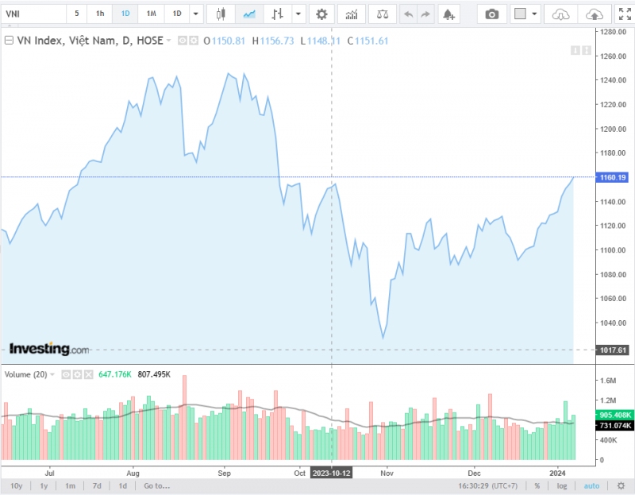Image resolution: width=635 pixels, height=495 pixels.
Task: Take a chart snapshot with camera icon
Action: point(492,14)
